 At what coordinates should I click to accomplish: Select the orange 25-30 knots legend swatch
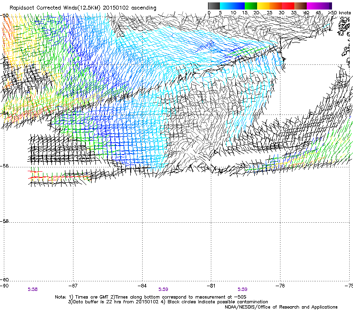pos(276,6)
